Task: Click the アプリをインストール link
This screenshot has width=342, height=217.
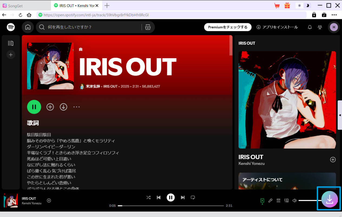Action: pos(277,27)
